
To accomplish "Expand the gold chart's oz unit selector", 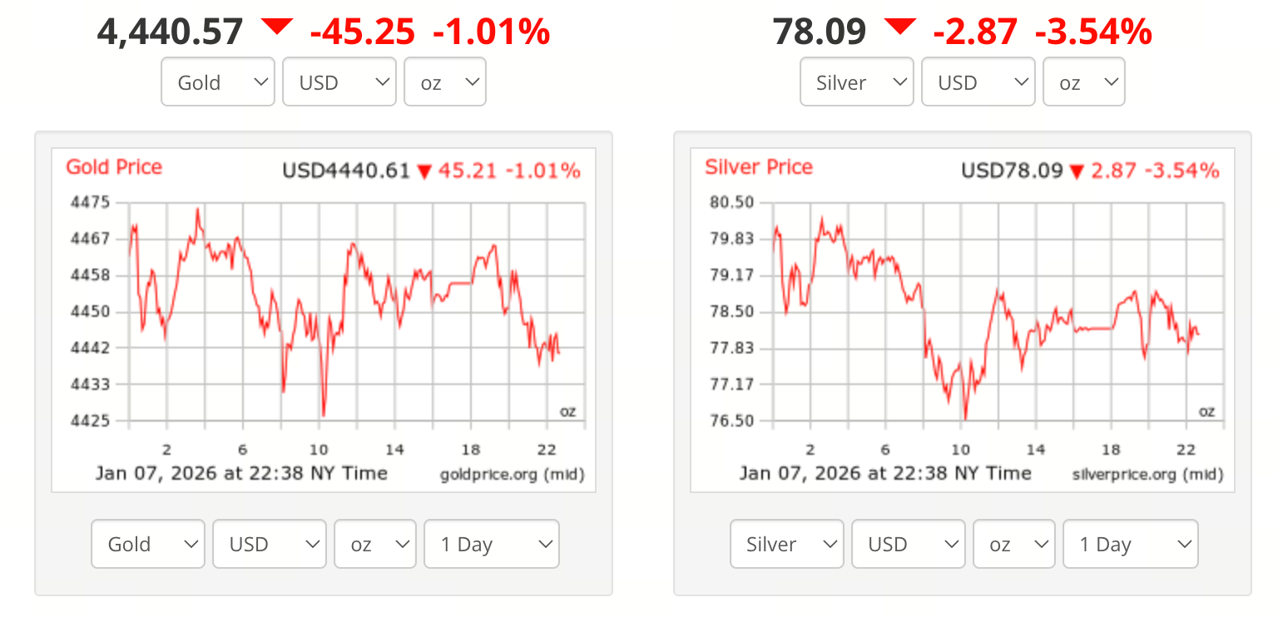I will (374, 544).
